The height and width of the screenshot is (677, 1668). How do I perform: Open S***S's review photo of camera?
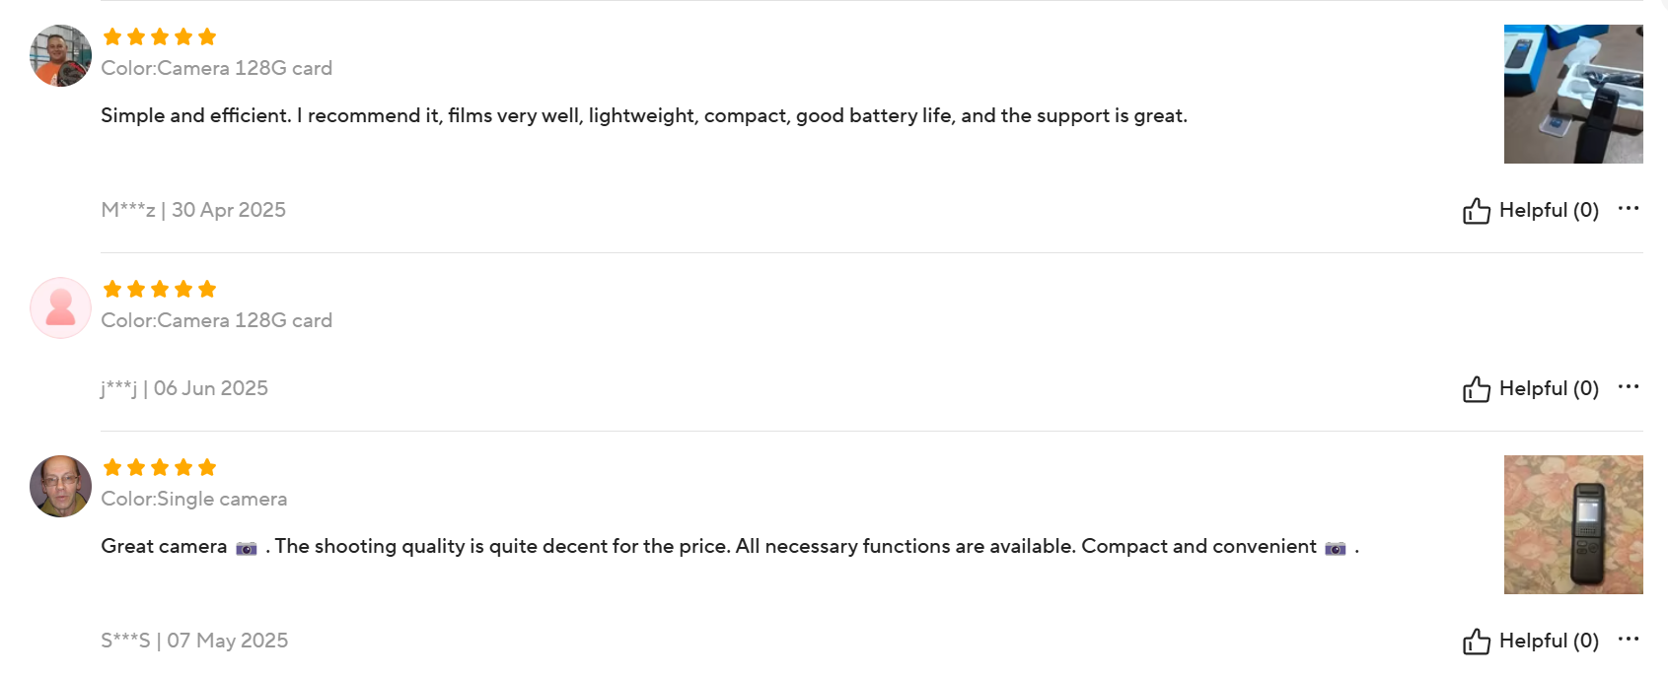1572,524
